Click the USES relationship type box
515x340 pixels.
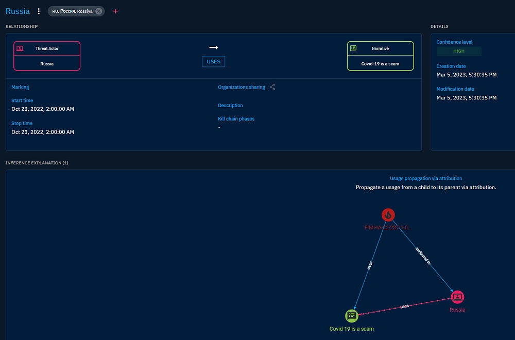point(213,61)
